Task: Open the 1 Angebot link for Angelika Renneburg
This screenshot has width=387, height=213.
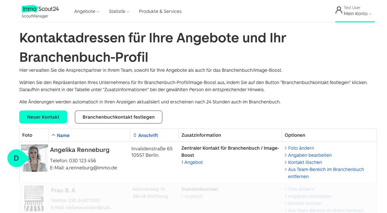Action: pyautogui.click(x=192, y=162)
